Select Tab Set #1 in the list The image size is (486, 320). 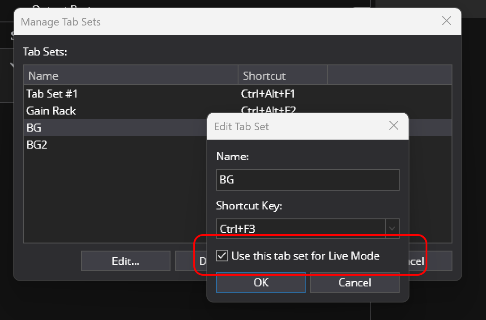pos(52,94)
